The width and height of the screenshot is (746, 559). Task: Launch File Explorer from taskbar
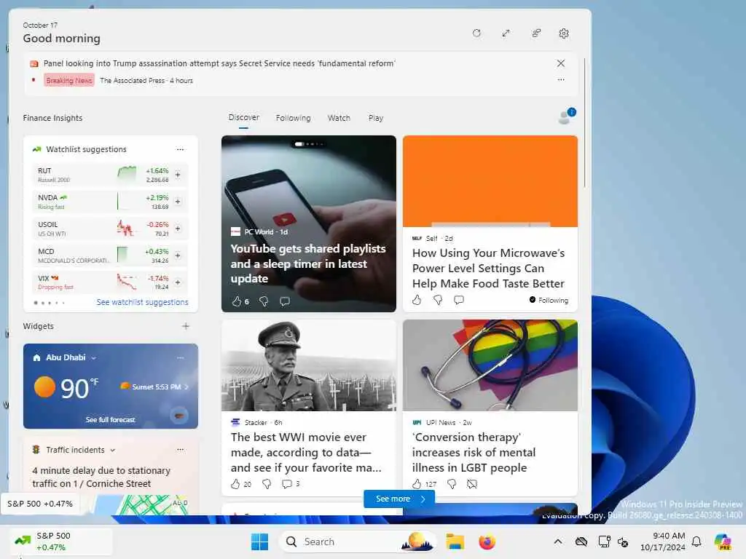[x=455, y=542]
